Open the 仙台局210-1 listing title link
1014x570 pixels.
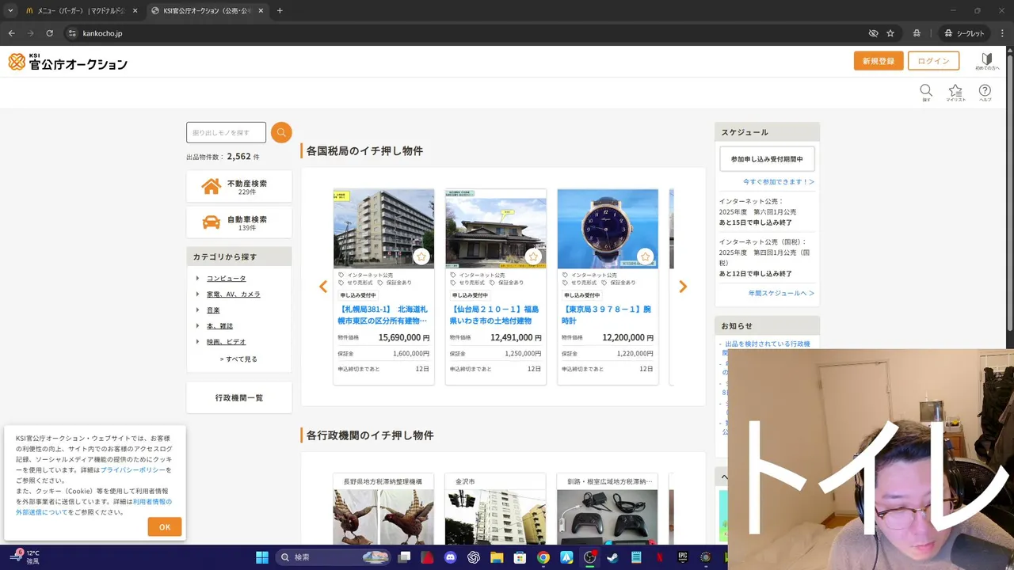(495, 314)
